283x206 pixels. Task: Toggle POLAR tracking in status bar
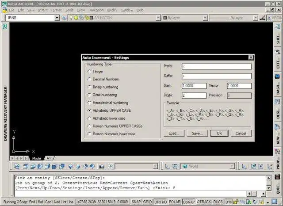pos(175,202)
